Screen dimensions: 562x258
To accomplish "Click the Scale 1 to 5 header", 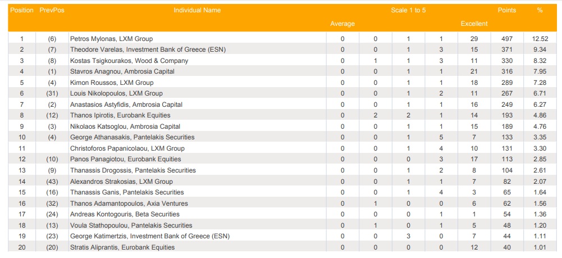I will (408, 10).
